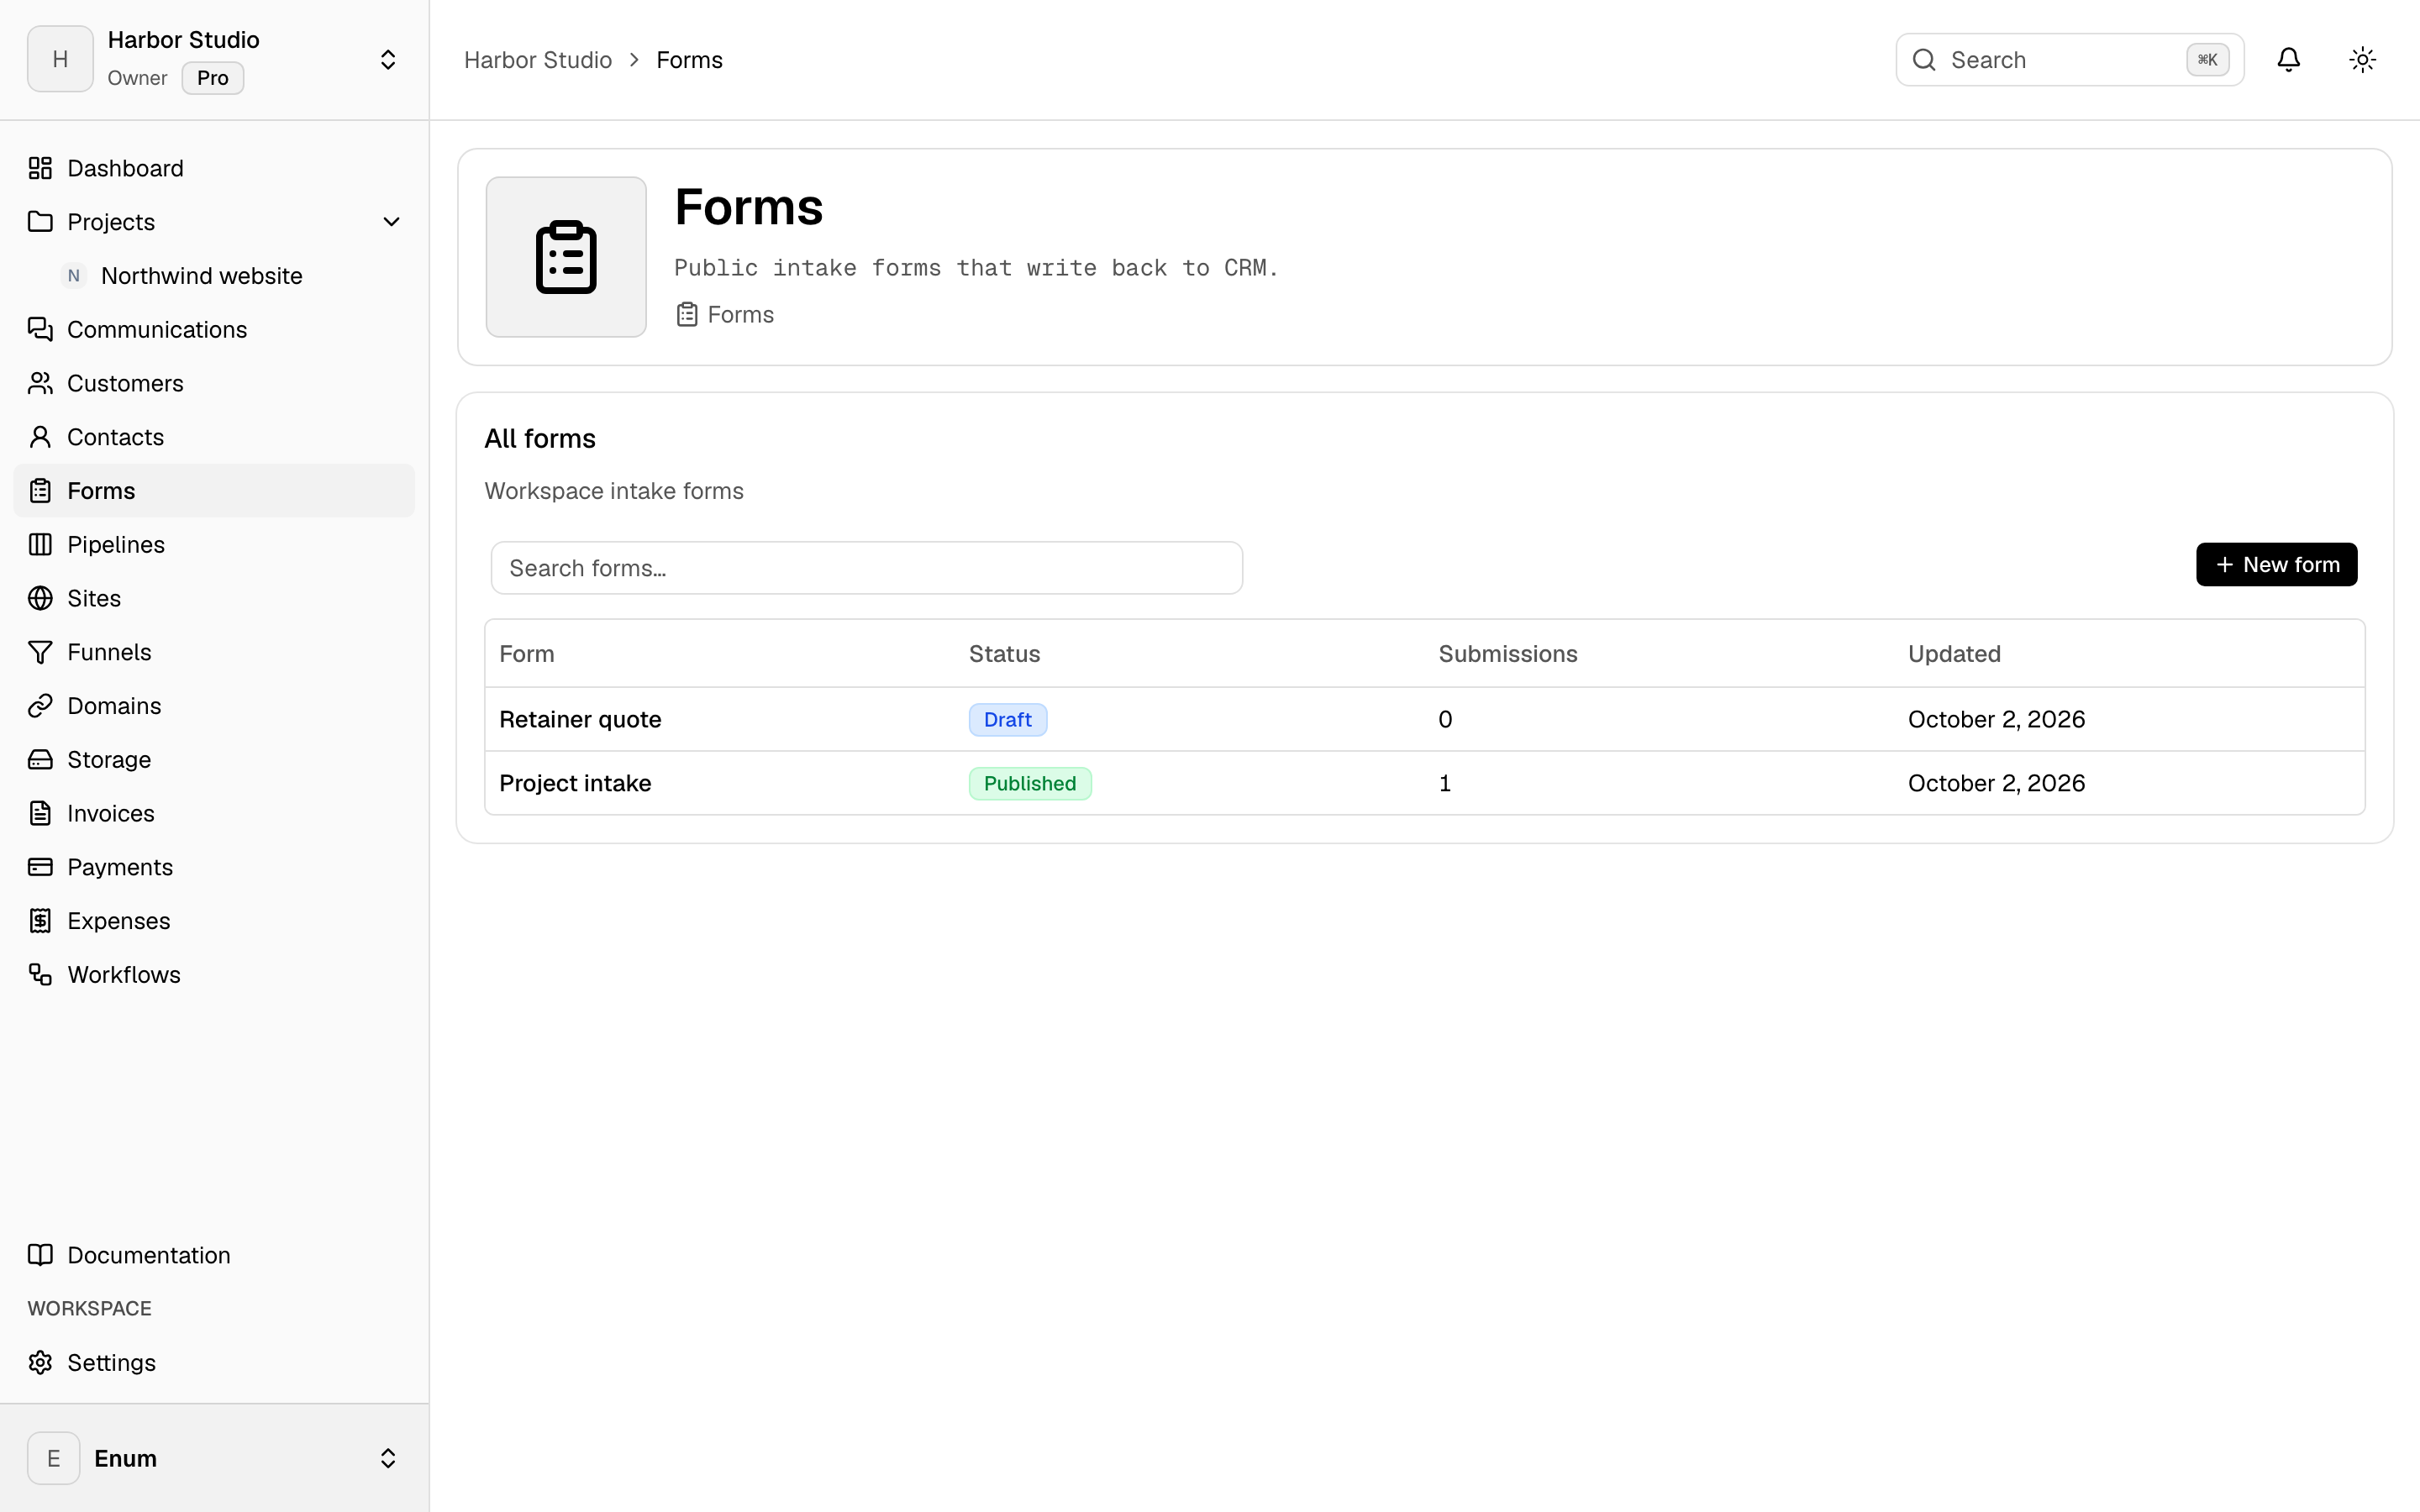The image size is (2420, 1512).
Task: Go to Communications page
Action: pos(214,329)
